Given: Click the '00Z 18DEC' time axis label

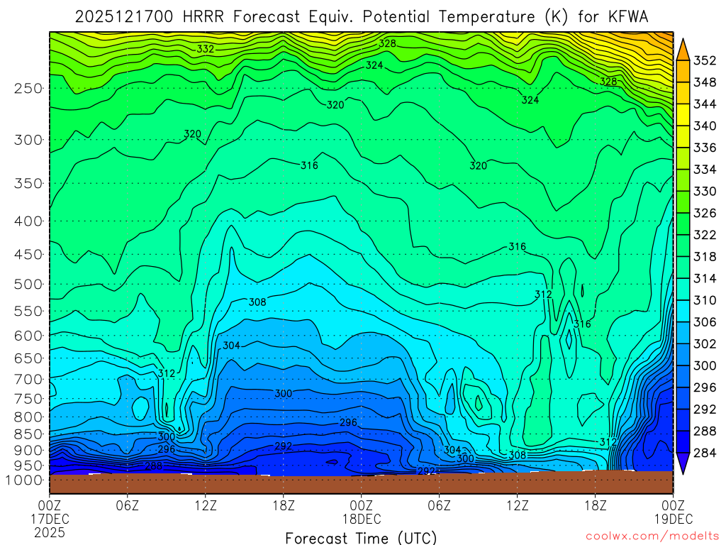Looking at the screenshot, I should pos(362,512).
